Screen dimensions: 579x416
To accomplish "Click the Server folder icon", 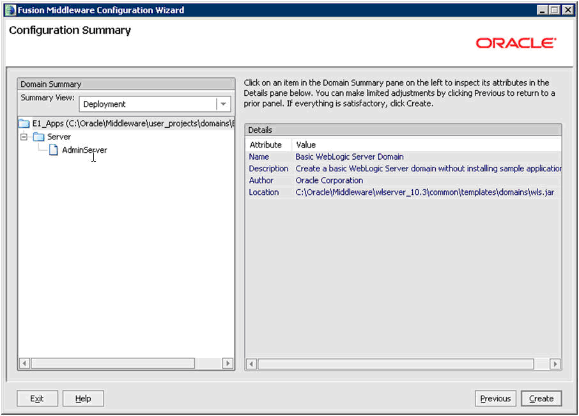I will (39, 137).
